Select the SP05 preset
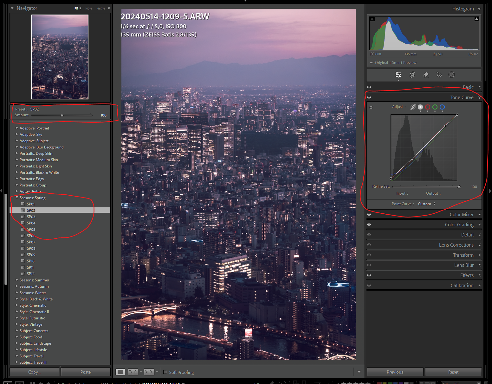The width and height of the screenshot is (492, 384). click(31, 229)
